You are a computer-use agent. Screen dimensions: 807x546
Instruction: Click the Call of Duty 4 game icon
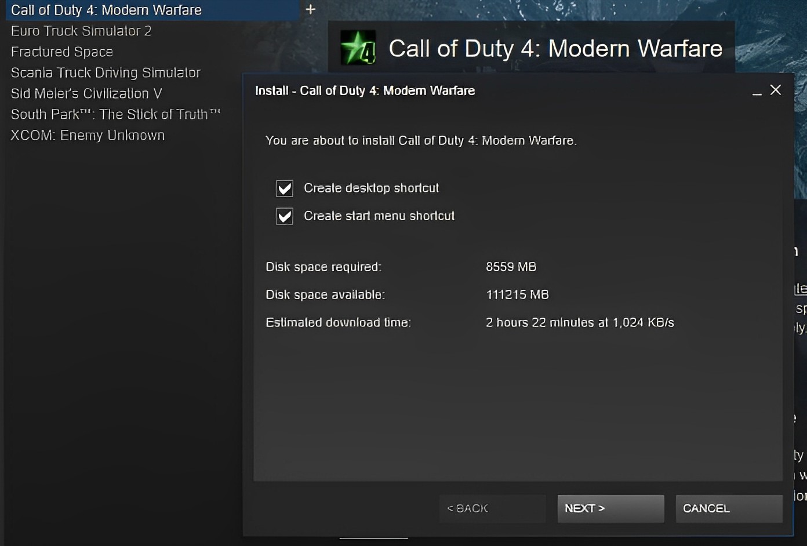click(358, 48)
